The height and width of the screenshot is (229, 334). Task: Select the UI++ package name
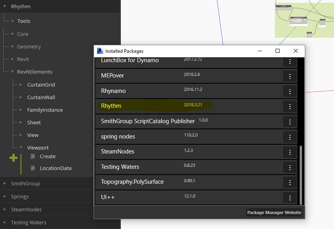tap(108, 197)
